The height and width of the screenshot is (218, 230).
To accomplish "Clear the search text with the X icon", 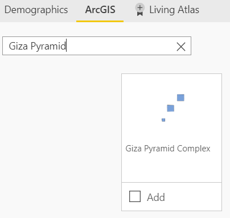I will pyautogui.click(x=181, y=47).
